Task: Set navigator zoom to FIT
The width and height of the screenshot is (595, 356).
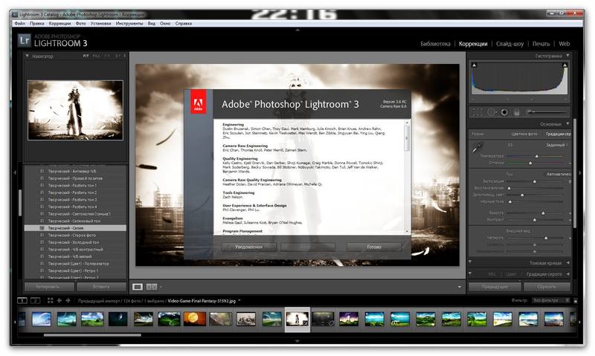Action: click(86, 56)
